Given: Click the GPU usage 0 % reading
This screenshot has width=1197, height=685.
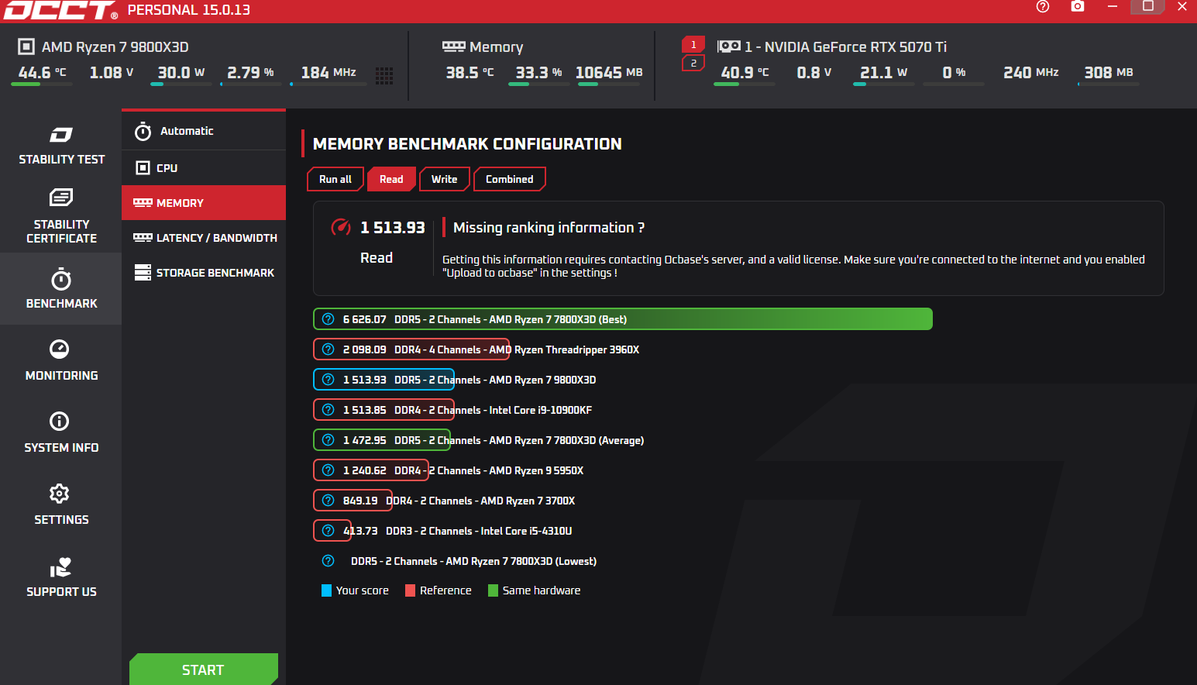Looking at the screenshot, I should (x=954, y=72).
